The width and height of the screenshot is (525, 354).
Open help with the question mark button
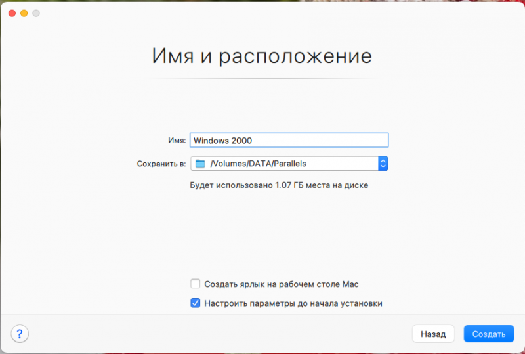(20, 334)
